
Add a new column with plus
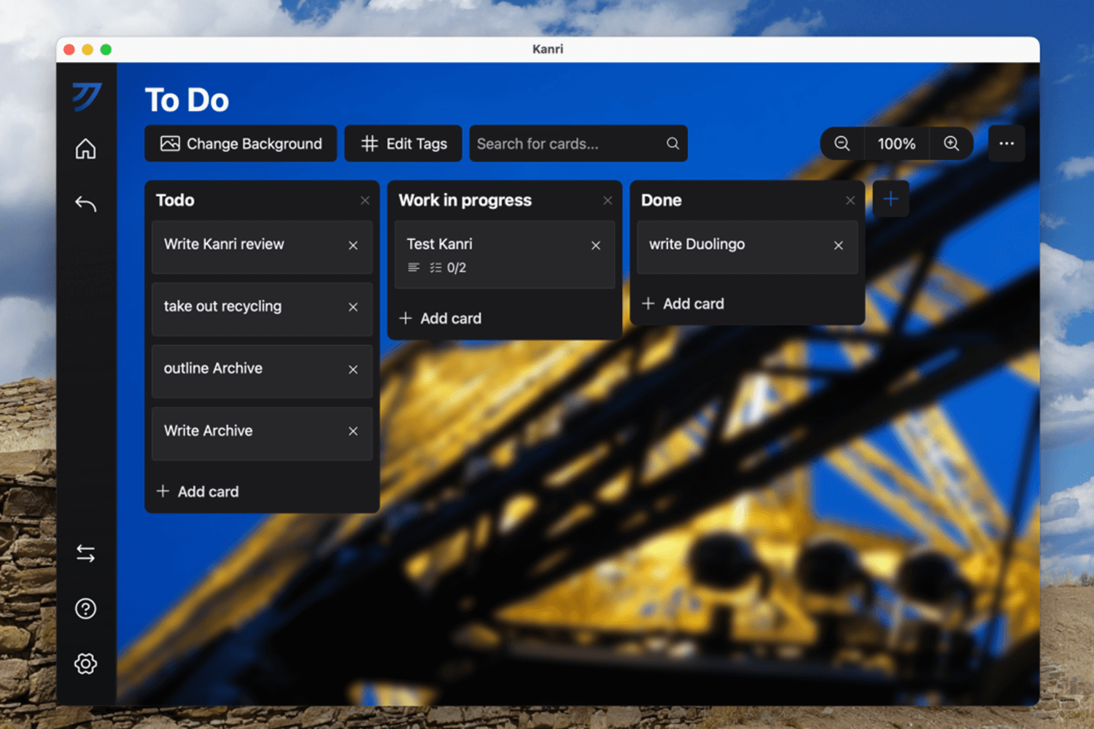(891, 199)
